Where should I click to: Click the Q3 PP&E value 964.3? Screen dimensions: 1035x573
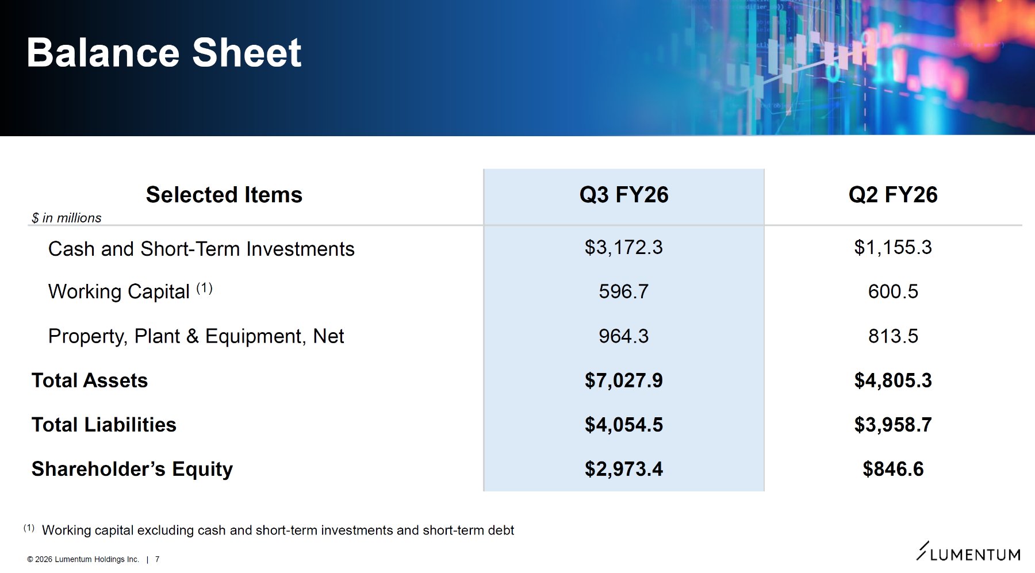click(x=624, y=336)
